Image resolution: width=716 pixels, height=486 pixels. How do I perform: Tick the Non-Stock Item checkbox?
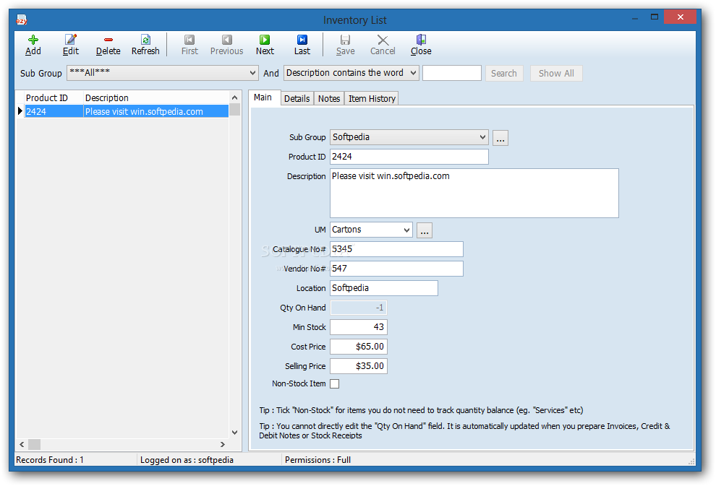[335, 384]
